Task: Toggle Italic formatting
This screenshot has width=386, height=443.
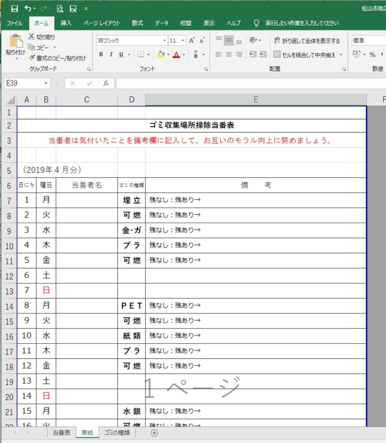Action: pyautogui.click(x=111, y=54)
